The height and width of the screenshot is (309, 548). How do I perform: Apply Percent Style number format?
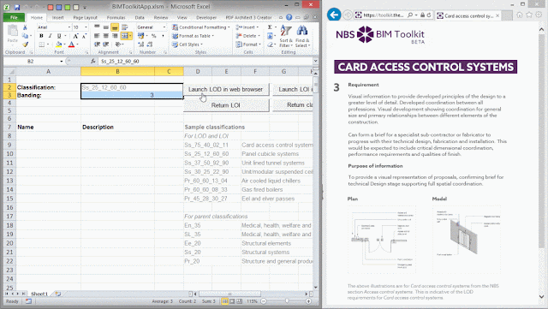tap(153, 36)
